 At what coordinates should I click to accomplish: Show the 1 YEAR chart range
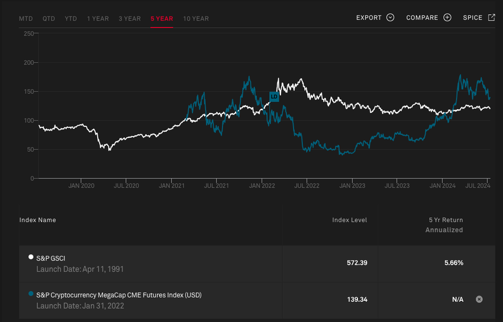[x=98, y=18]
